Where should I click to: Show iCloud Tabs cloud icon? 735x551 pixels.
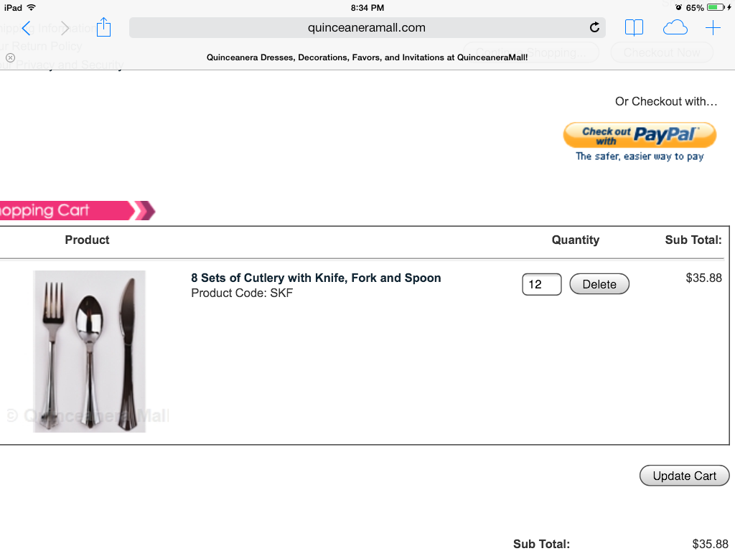click(675, 28)
